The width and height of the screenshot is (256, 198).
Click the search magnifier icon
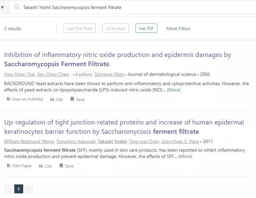click(x=17, y=7)
